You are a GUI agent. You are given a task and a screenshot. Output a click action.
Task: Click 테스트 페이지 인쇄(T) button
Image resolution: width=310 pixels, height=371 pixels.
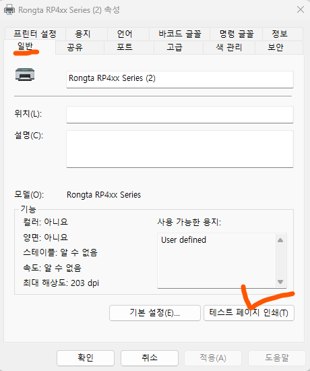click(249, 313)
